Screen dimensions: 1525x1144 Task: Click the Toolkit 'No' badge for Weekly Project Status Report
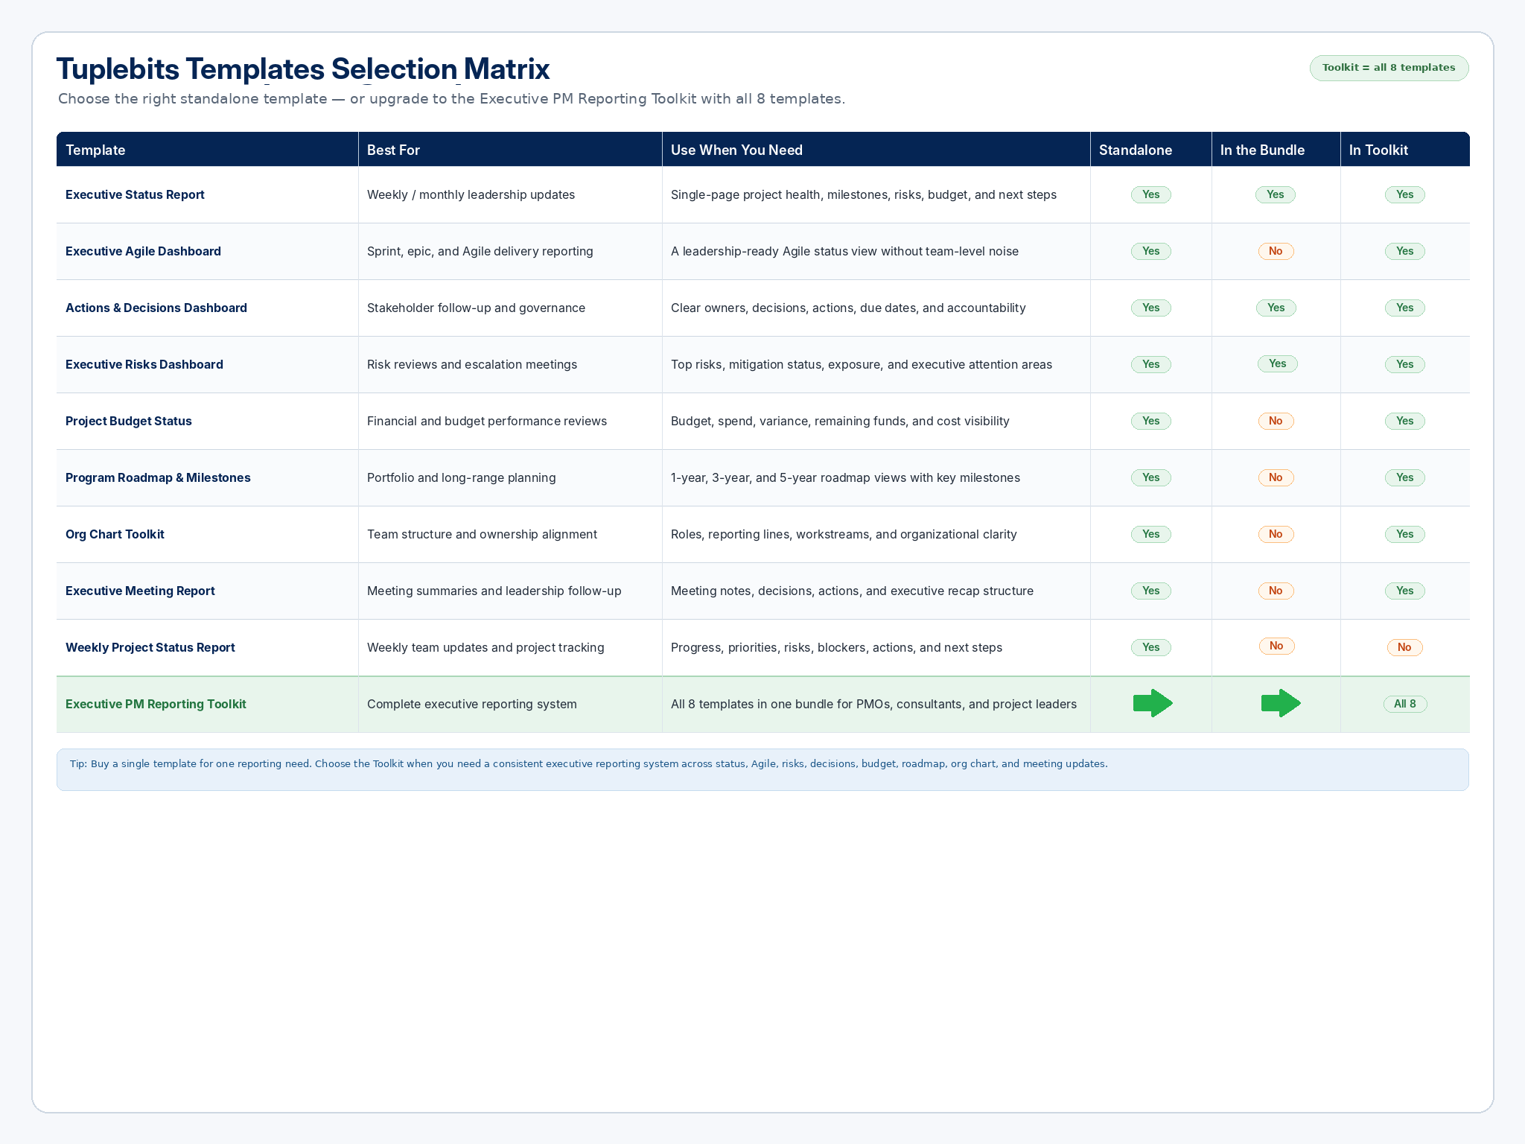[1404, 647]
